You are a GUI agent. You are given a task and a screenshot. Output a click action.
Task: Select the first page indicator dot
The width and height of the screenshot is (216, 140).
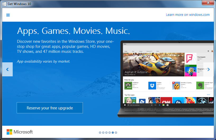tap(100, 133)
